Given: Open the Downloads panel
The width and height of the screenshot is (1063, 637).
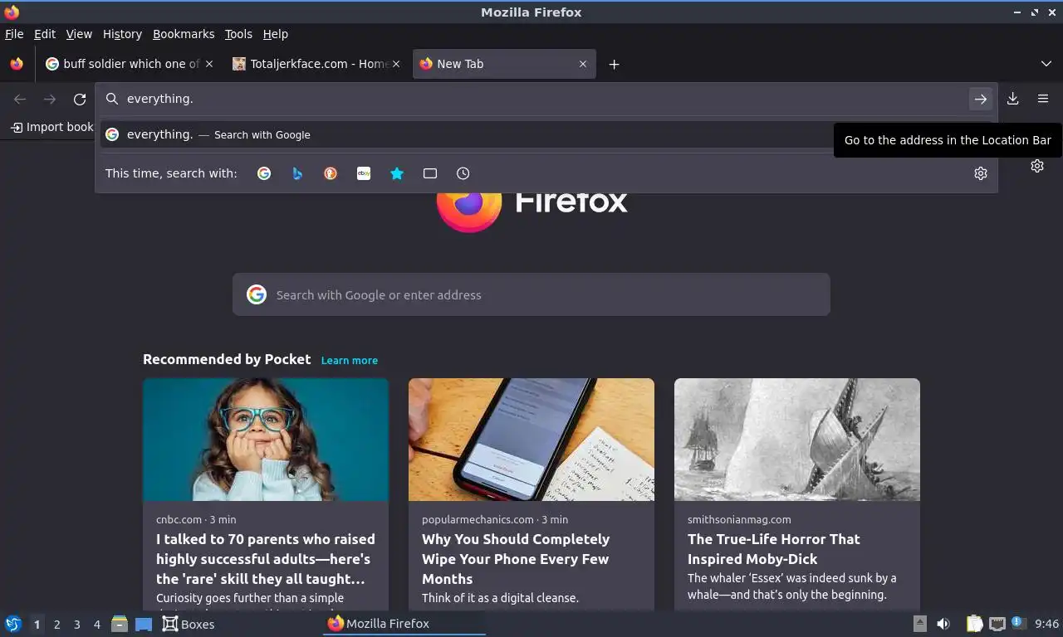Looking at the screenshot, I should coord(1013,99).
